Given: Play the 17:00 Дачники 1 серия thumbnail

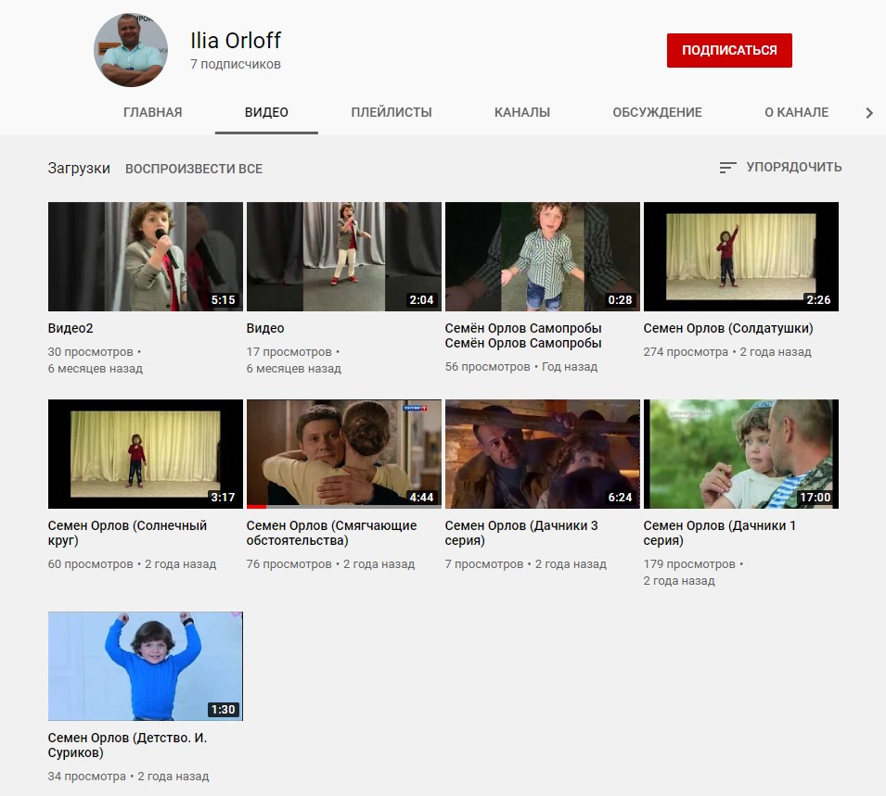Looking at the screenshot, I should point(740,454).
